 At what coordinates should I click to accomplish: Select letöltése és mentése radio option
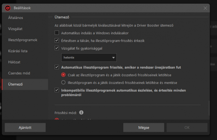(63, 83)
